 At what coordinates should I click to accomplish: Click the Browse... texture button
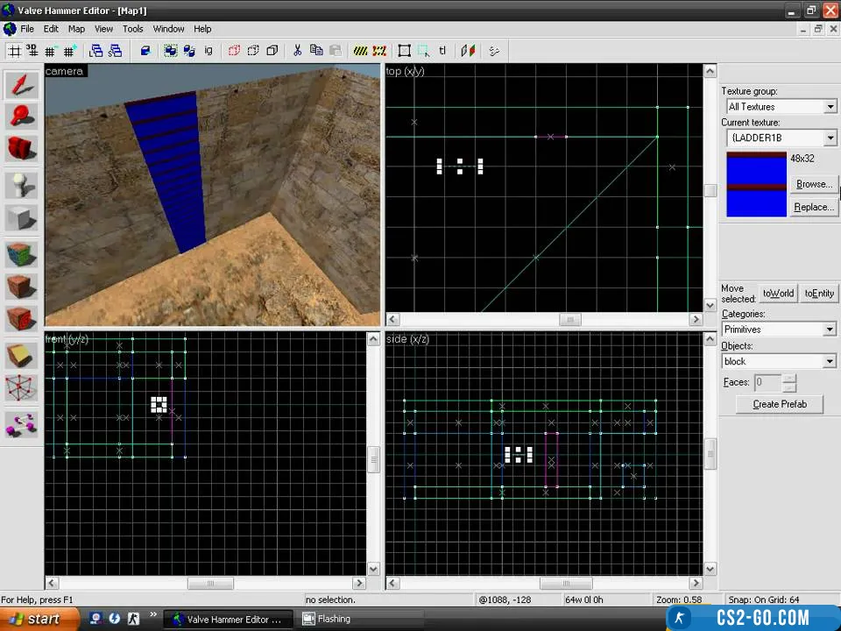click(813, 184)
